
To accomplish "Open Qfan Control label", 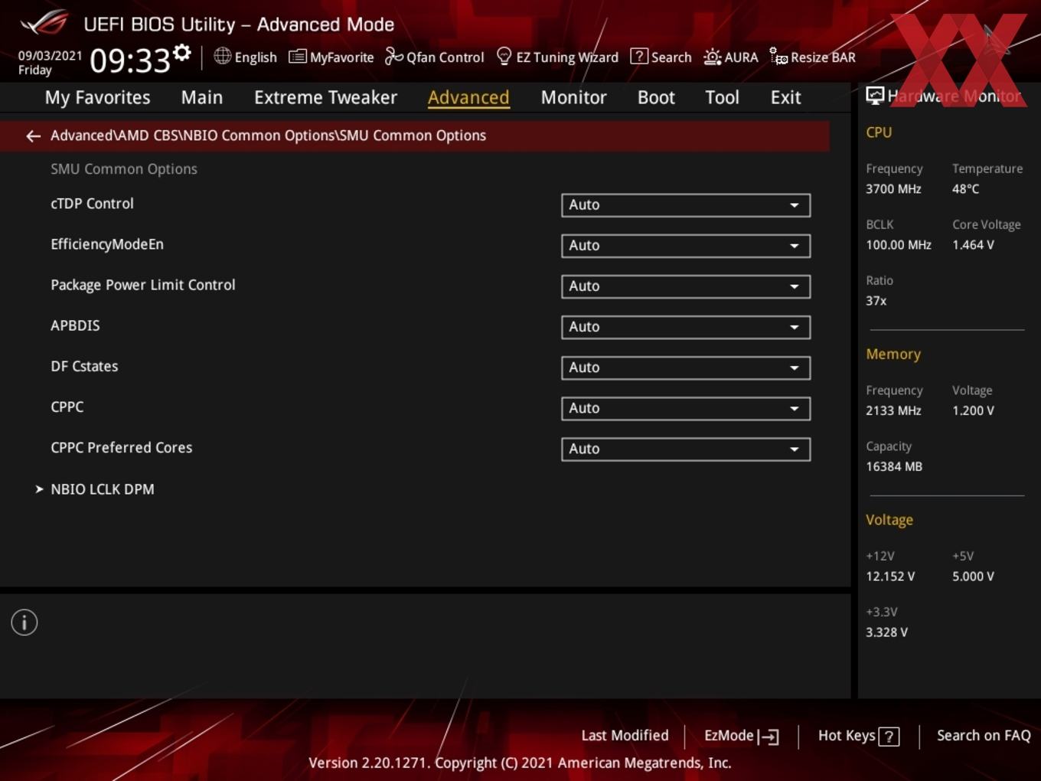I will [445, 57].
